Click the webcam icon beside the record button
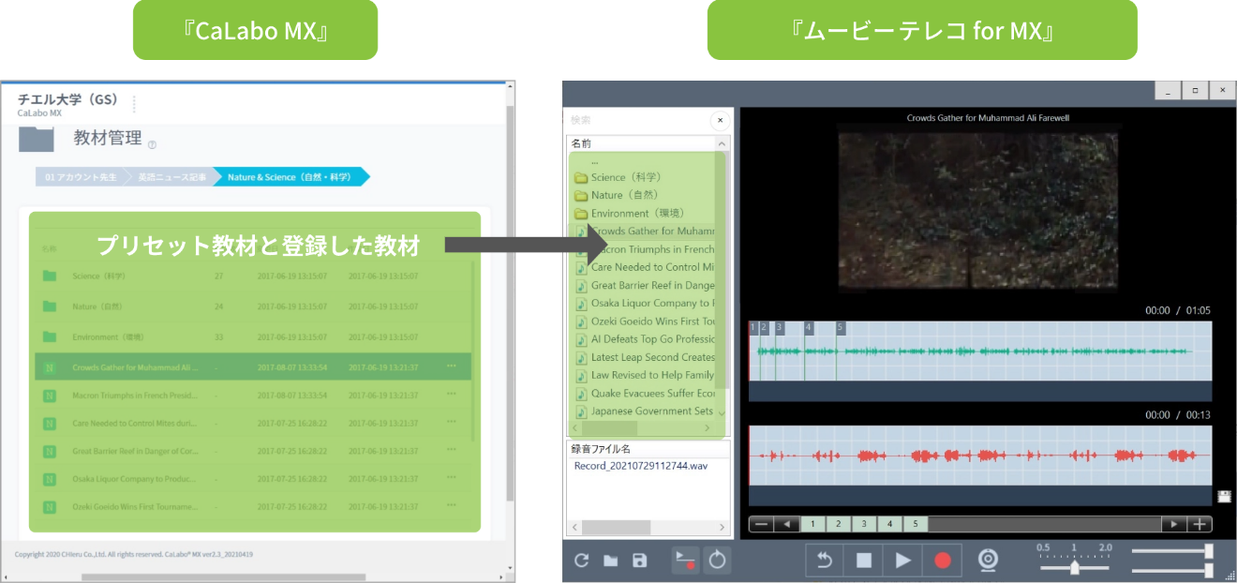 989,561
